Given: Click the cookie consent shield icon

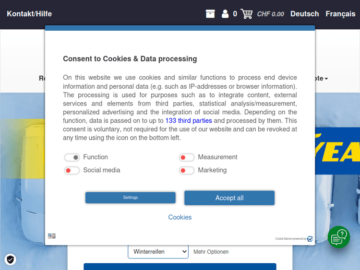Looking at the screenshot, I should (x=11, y=259).
